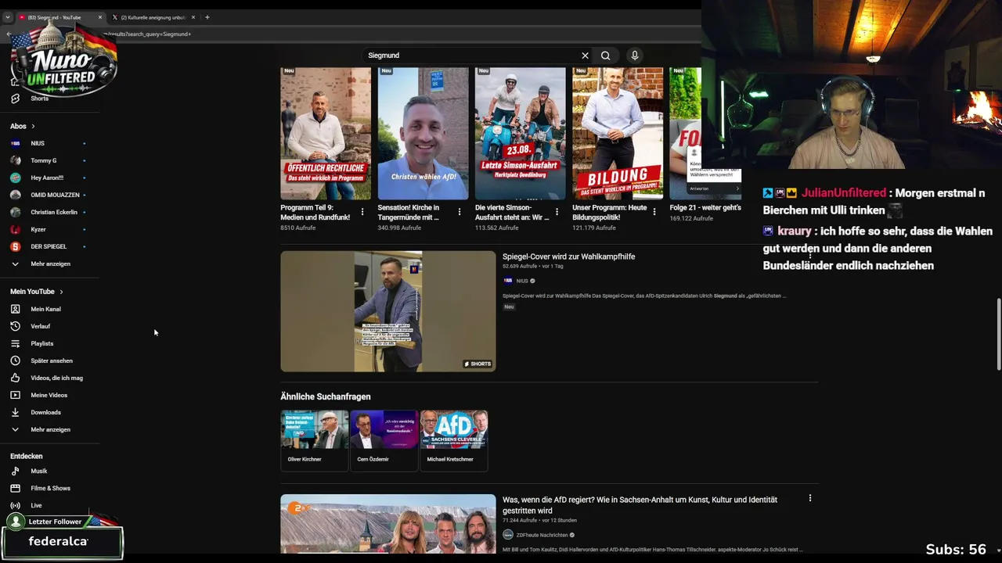The height and width of the screenshot is (563, 1002).
Task: Open the Meine Videos icon
Action: 15,395
